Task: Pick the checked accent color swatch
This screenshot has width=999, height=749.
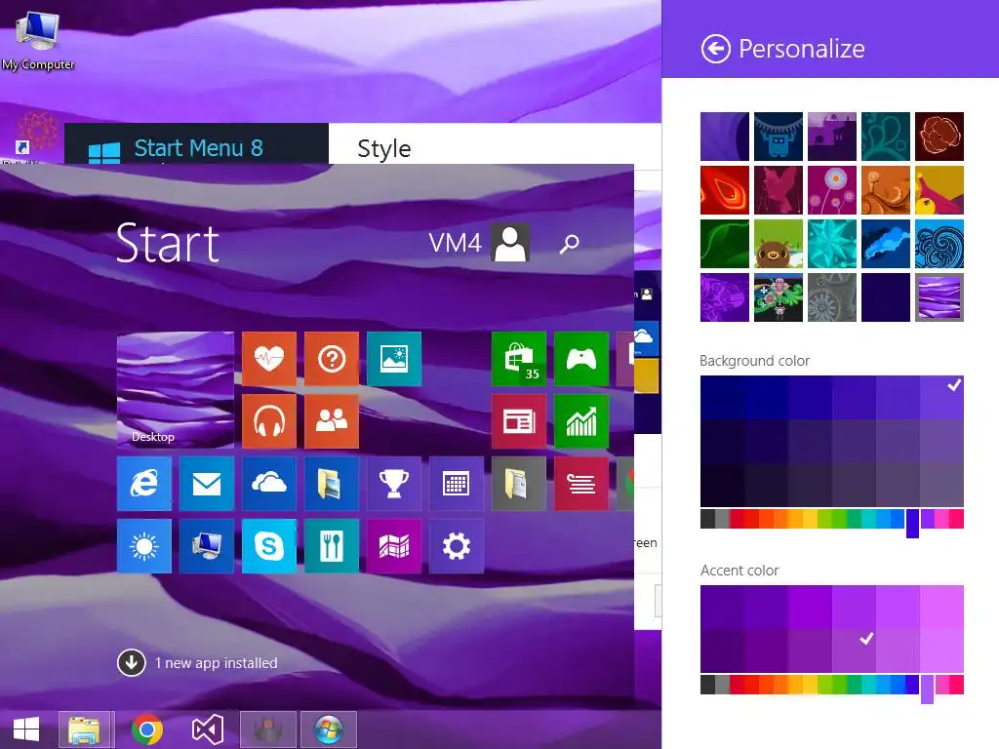Action: (854, 650)
